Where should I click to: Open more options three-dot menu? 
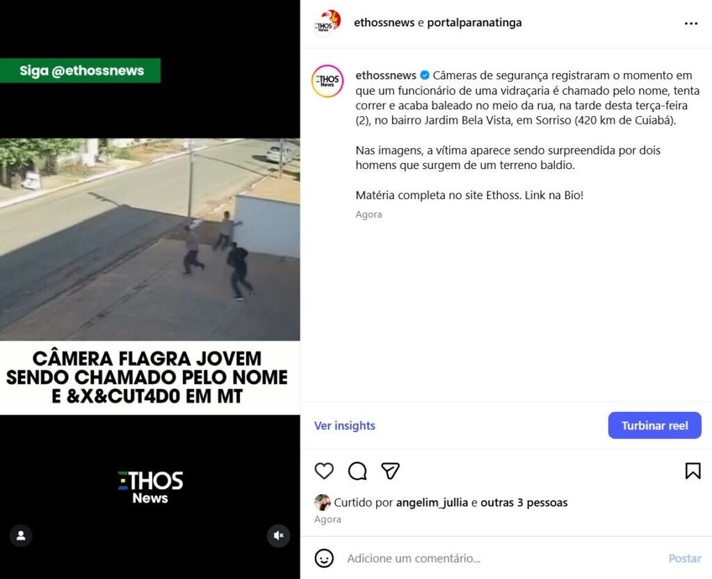(x=691, y=23)
